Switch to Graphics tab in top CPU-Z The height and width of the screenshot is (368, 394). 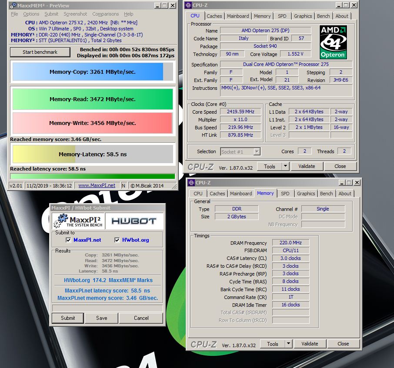point(303,16)
